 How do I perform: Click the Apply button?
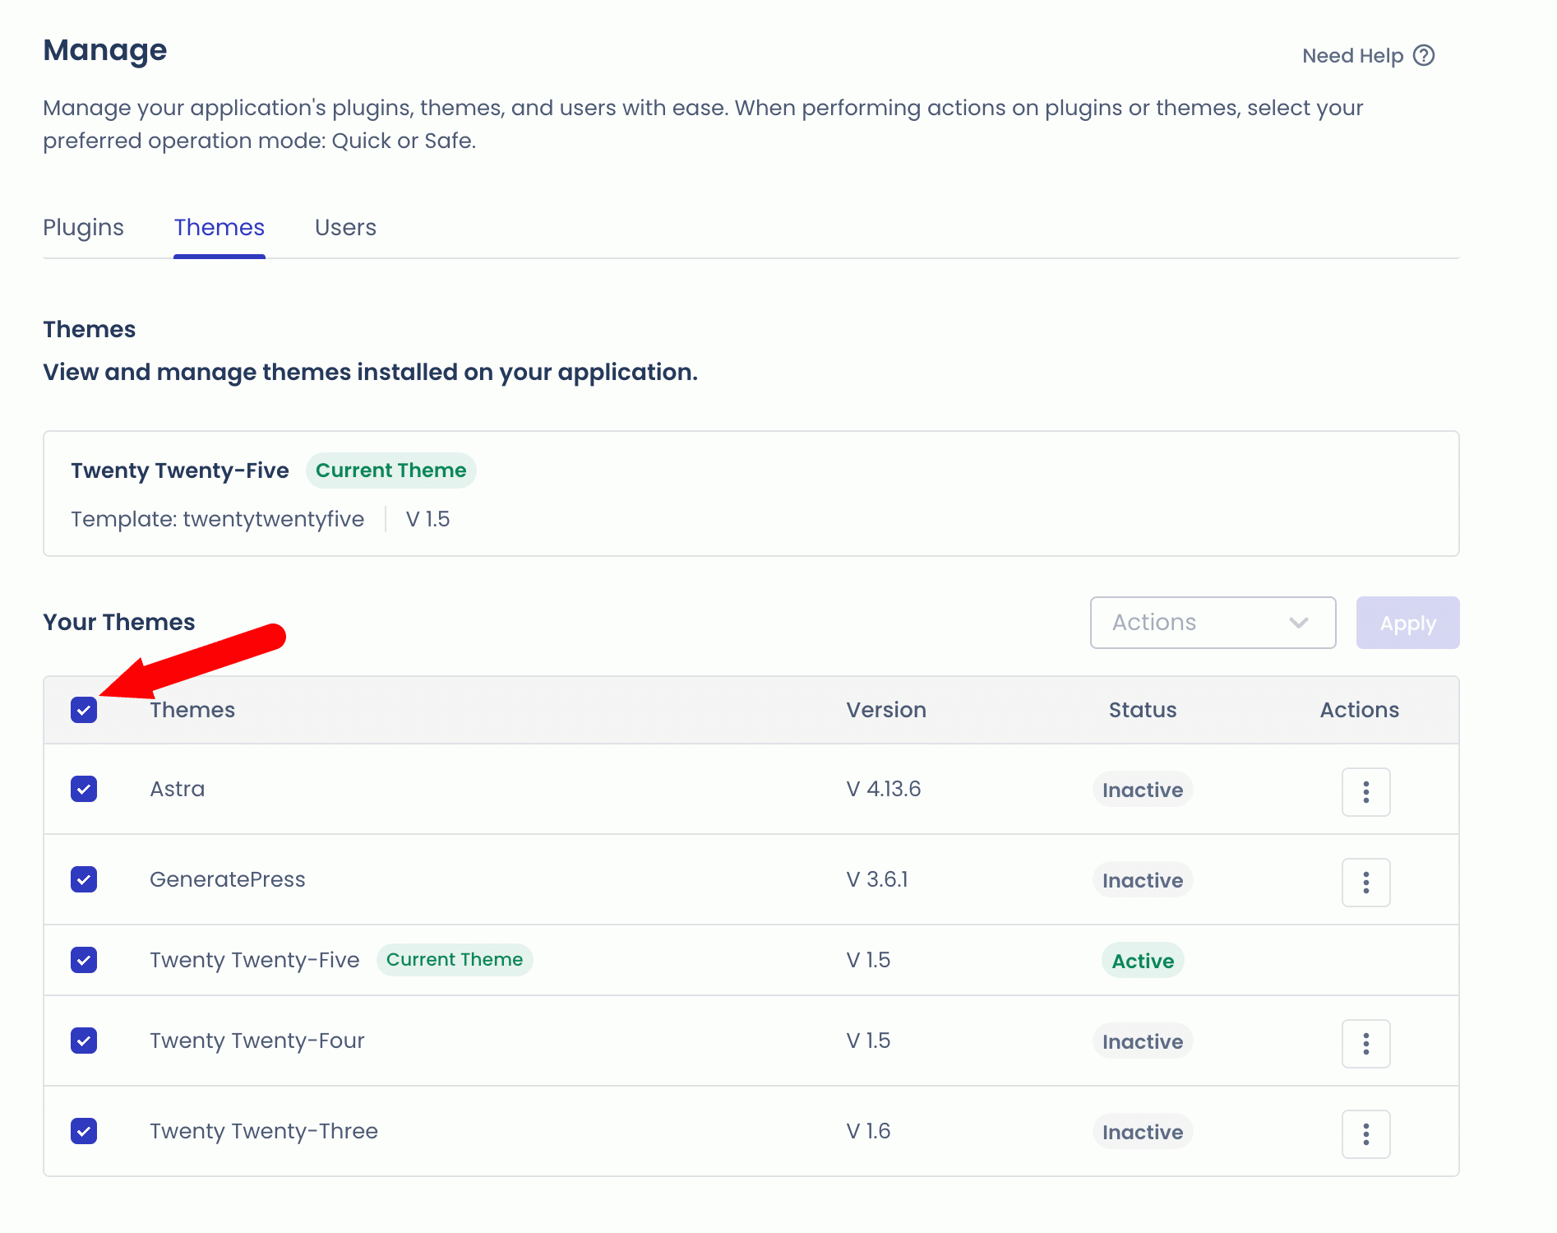pos(1407,623)
